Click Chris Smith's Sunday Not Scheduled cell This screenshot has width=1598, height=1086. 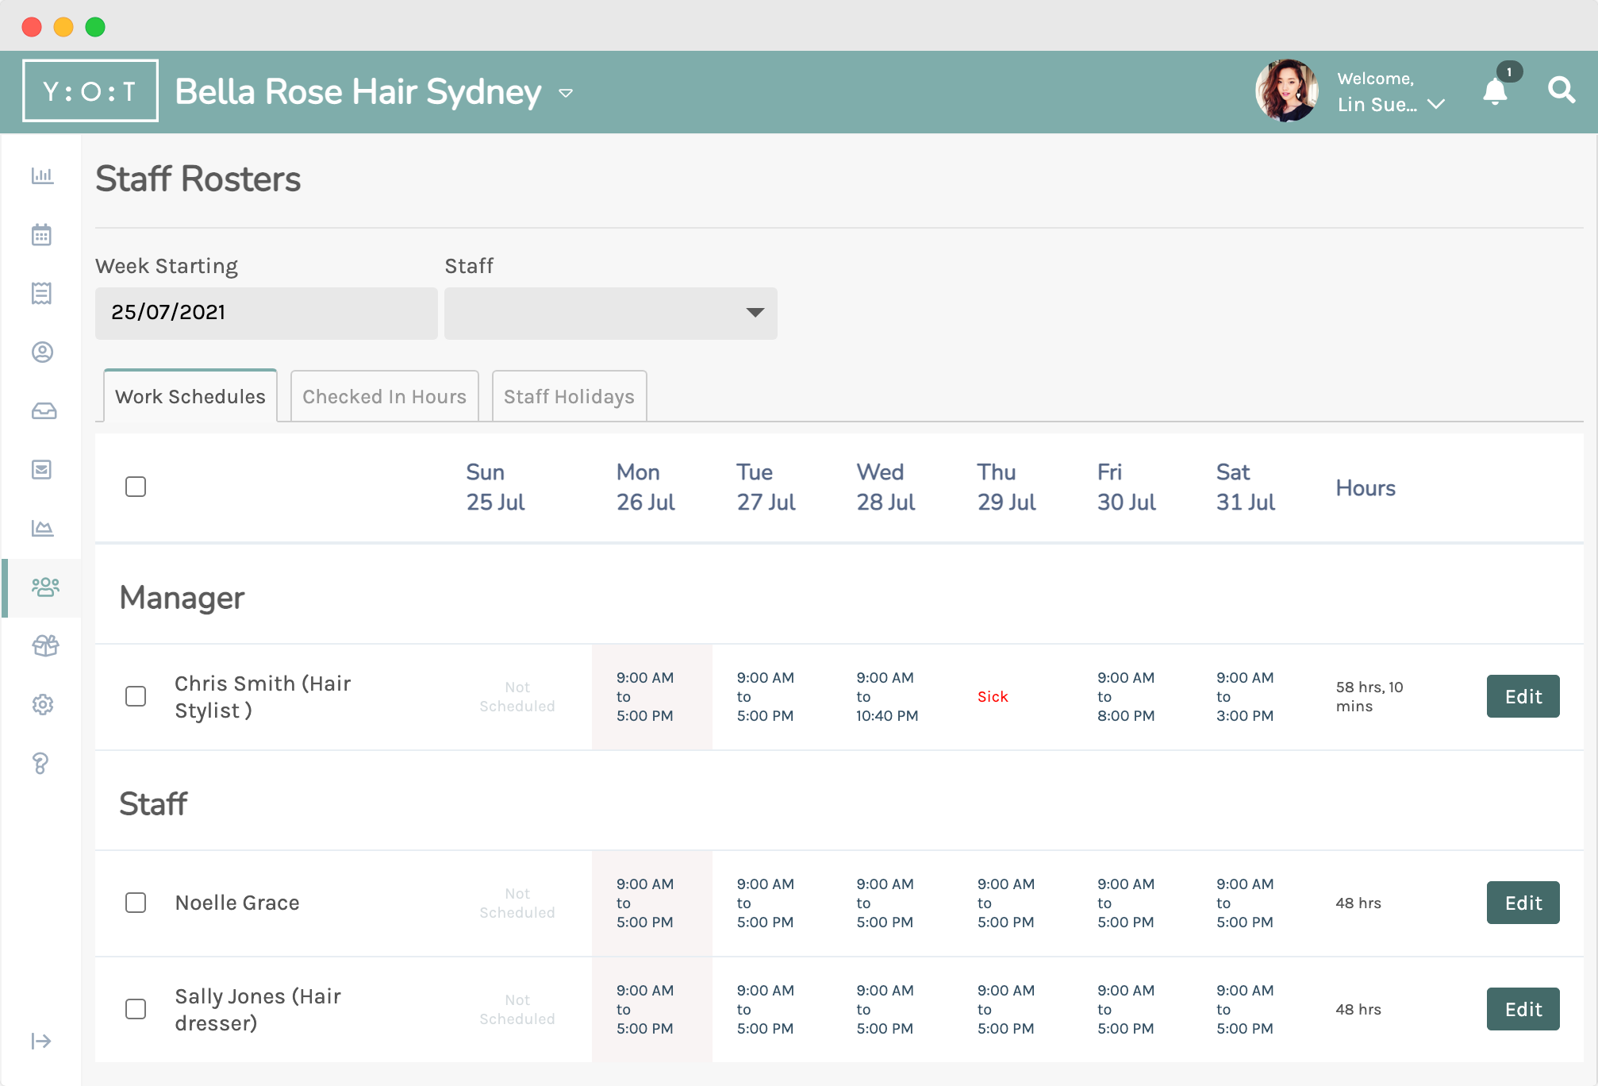[517, 696]
